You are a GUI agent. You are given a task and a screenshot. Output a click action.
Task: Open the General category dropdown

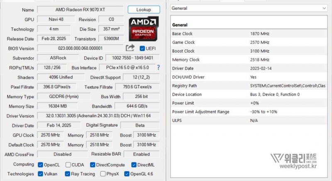click(249, 8)
